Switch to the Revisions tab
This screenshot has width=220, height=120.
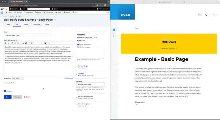pyautogui.click(x=37, y=24)
